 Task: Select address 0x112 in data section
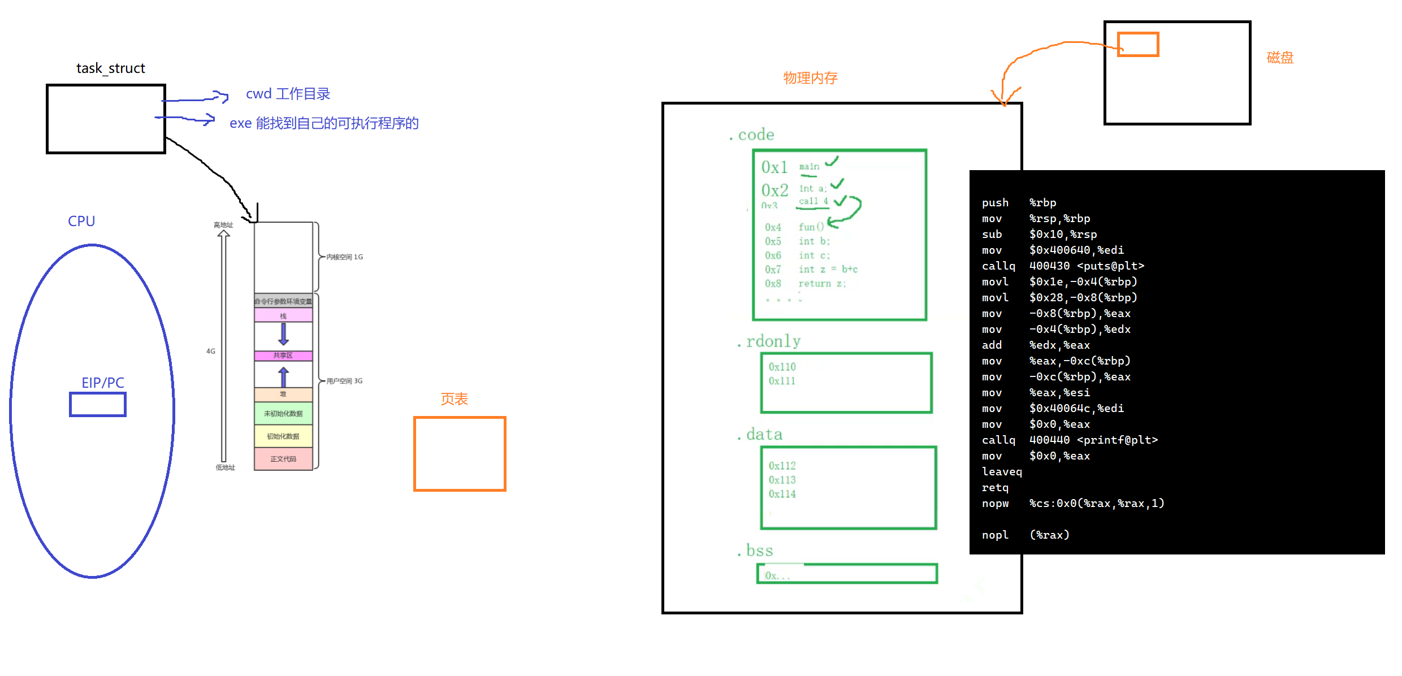[782, 466]
